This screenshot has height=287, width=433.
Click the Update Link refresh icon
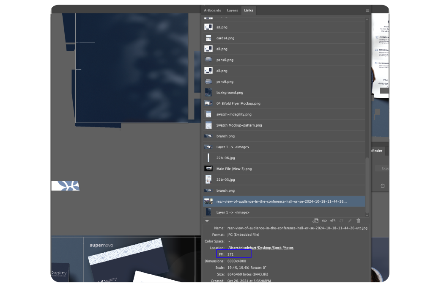click(341, 221)
